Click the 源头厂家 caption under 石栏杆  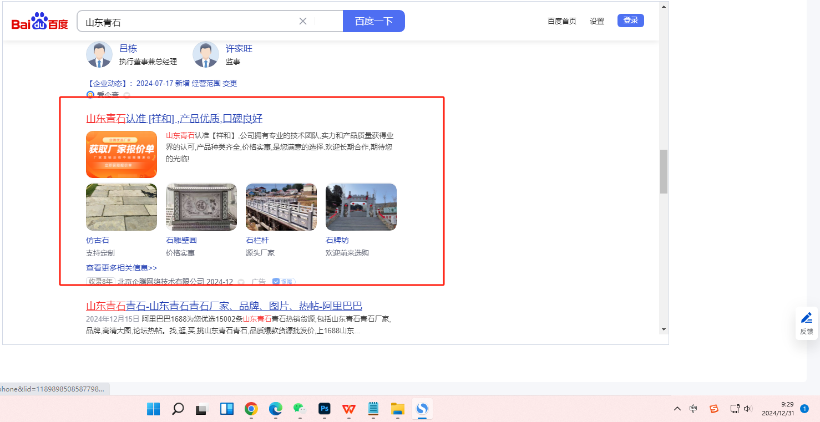click(260, 253)
